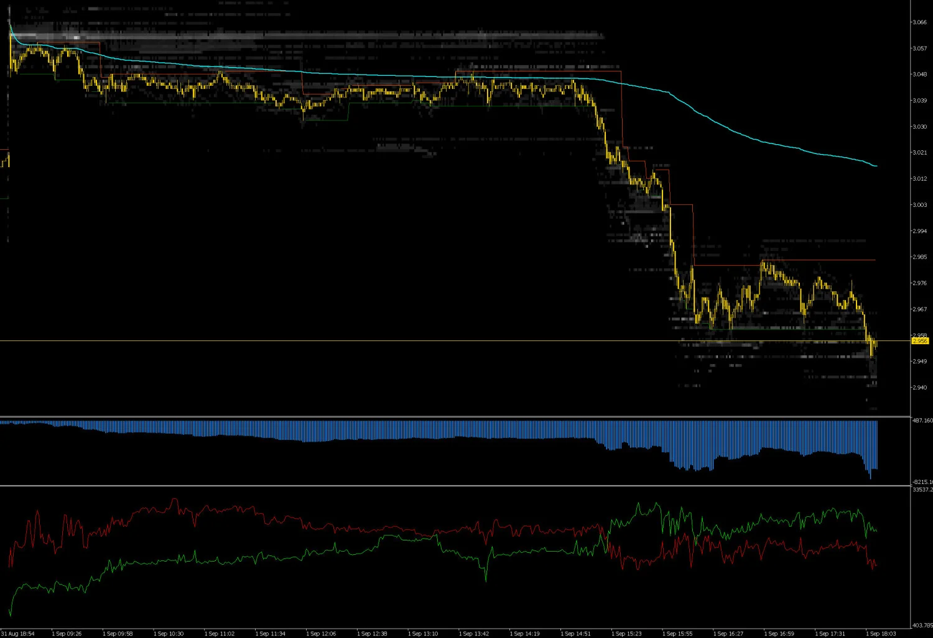Click the separator above the red-green oscillator pane
This screenshot has width=933, height=638.
[x=455, y=486]
